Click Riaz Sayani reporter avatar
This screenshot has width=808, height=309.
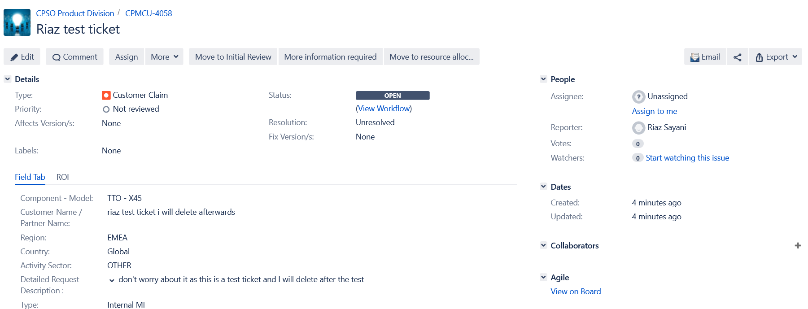pos(638,128)
